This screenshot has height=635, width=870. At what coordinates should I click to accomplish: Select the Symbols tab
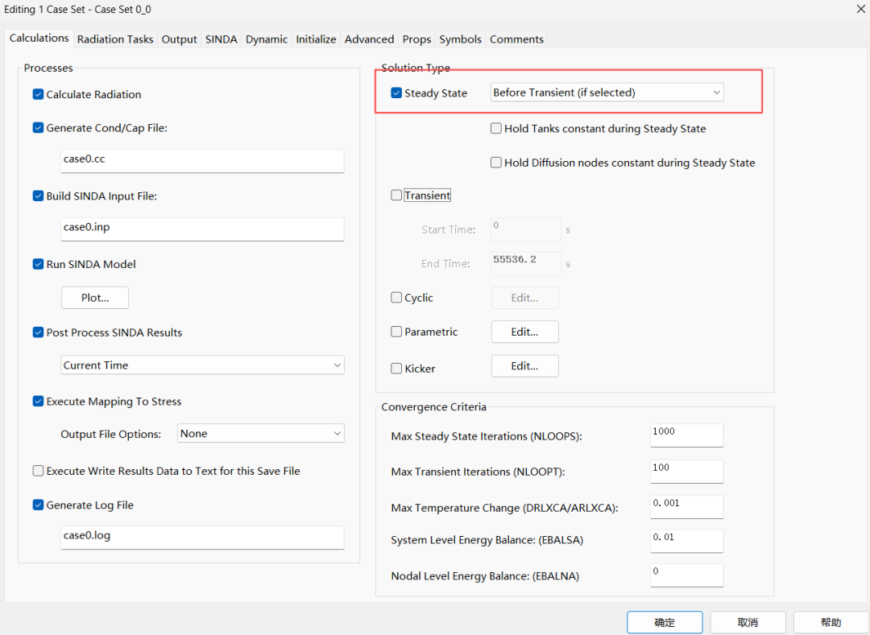coord(460,39)
